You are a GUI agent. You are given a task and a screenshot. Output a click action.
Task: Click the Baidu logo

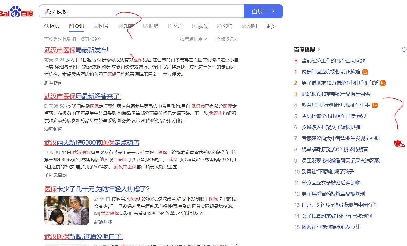point(17,12)
